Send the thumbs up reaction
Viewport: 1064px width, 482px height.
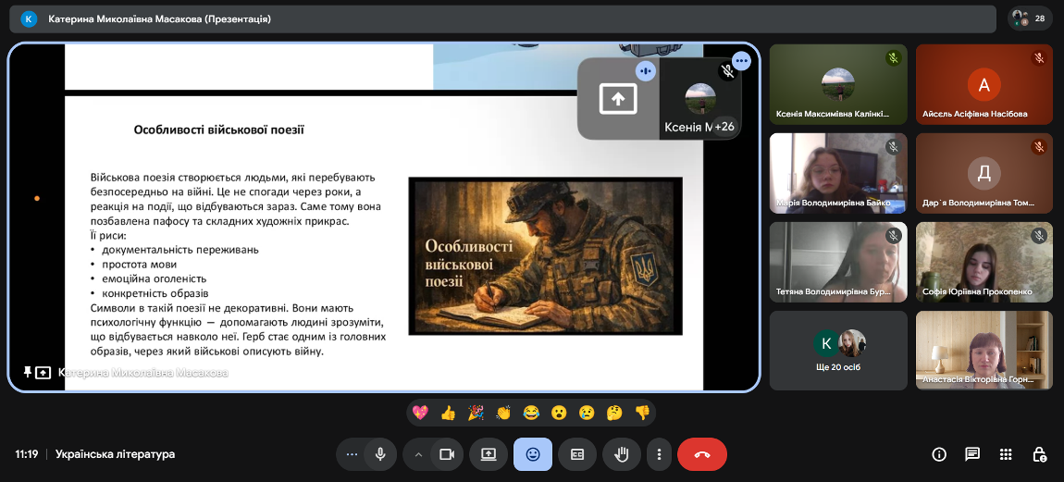coord(448,412)
